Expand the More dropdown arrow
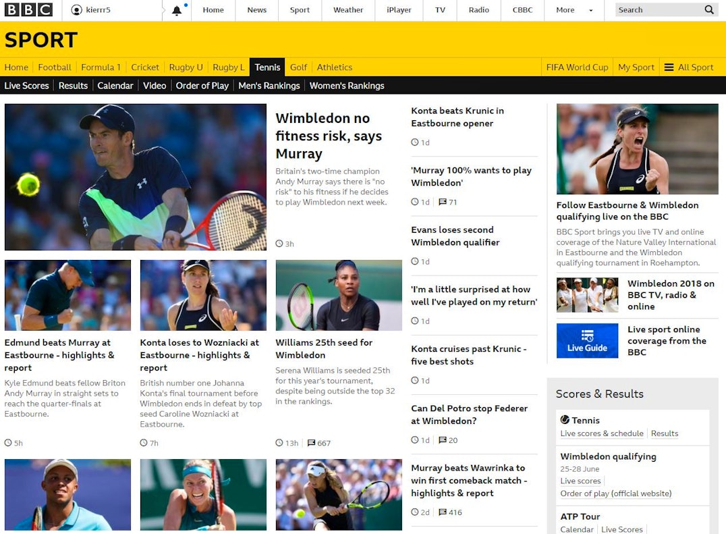The height and width of the screenshot is (534, 726). (x=591, y=10)
